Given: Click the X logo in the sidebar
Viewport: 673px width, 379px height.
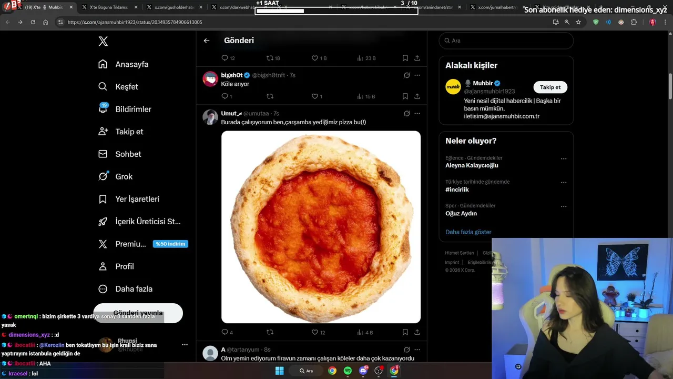Looking at the screenshot, I should pyautogui.click(x=103, y=42).
